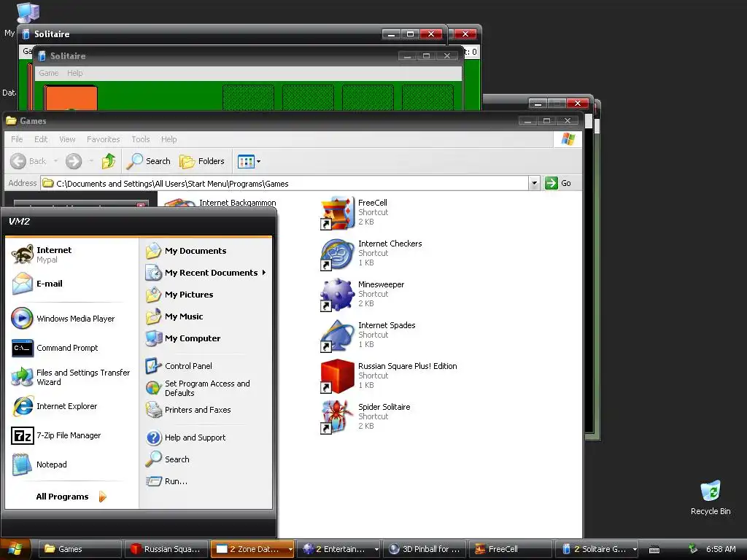Switch to Russian Square taskbar button
This screenshot has height=560, width=747.
pos(166,549)
